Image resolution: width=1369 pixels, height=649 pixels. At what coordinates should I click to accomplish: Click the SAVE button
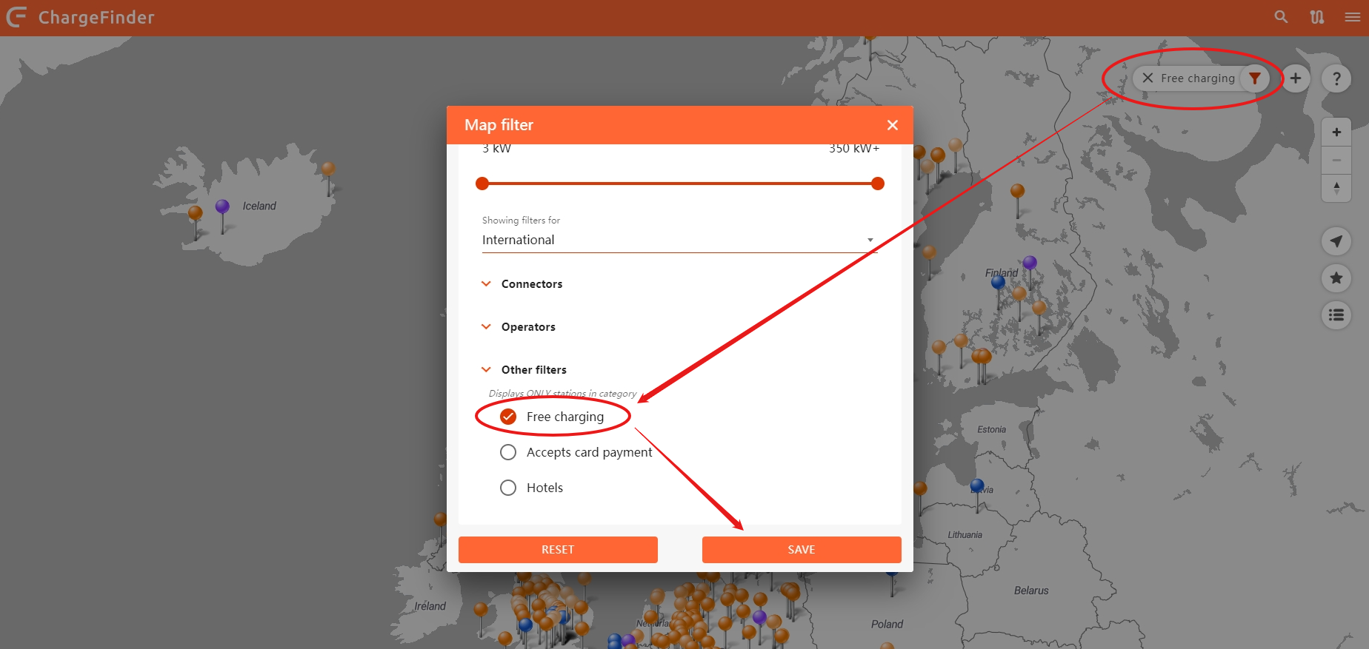click(x=802, y=550)
